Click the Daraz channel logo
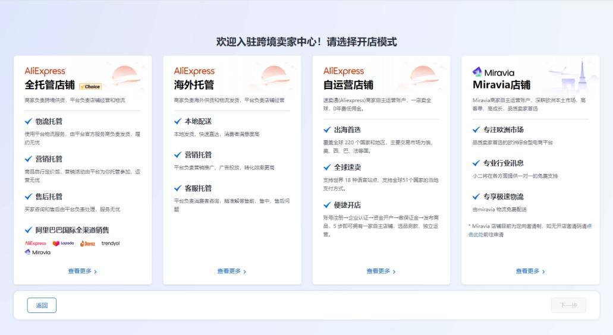 click(x=87, y=244)
